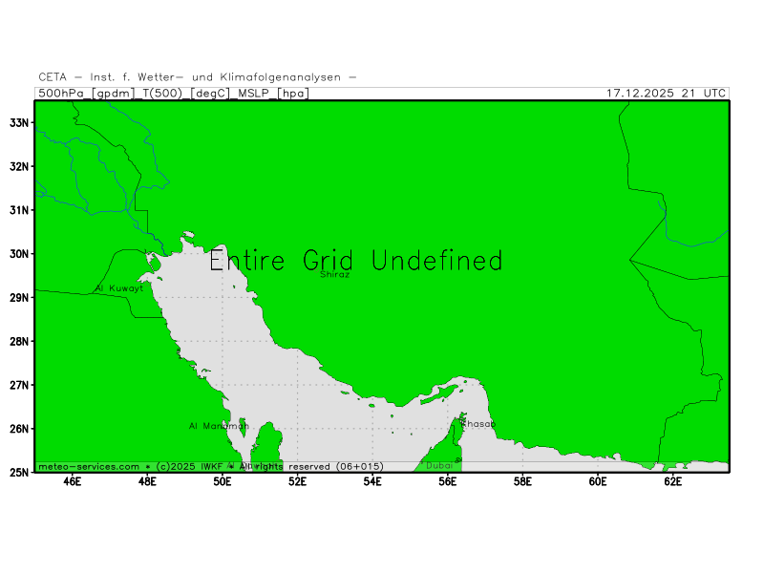764x573 pixels.
Task: Select the 52E longitude axis label
Action: tap(297, 482)
